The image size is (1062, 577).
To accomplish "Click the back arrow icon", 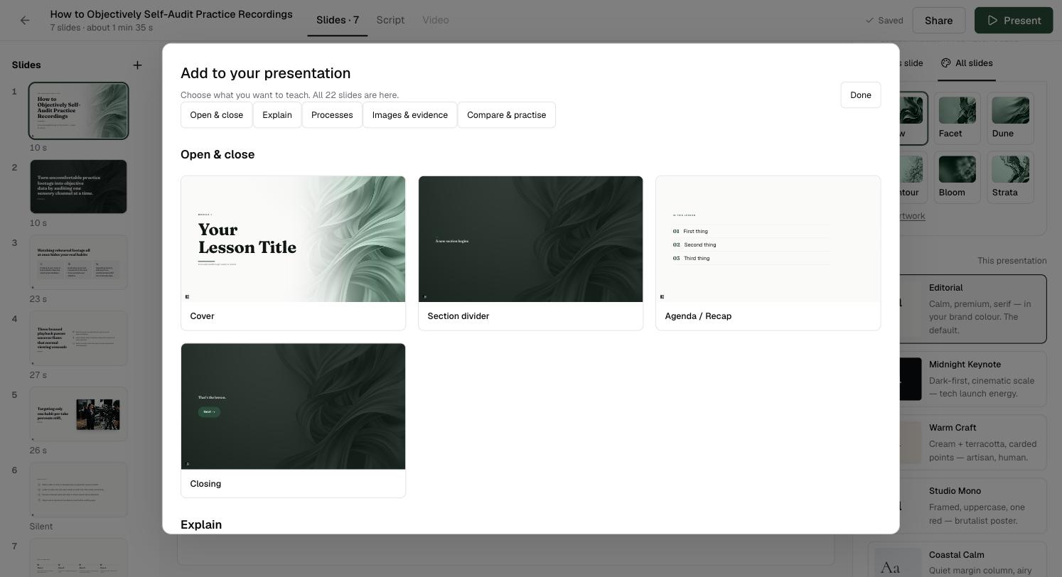I will (x=25, y=21).
